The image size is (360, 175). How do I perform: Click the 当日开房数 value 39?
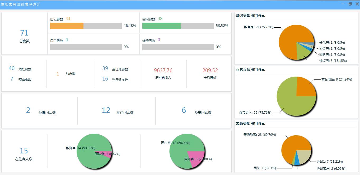coord(105,68)
